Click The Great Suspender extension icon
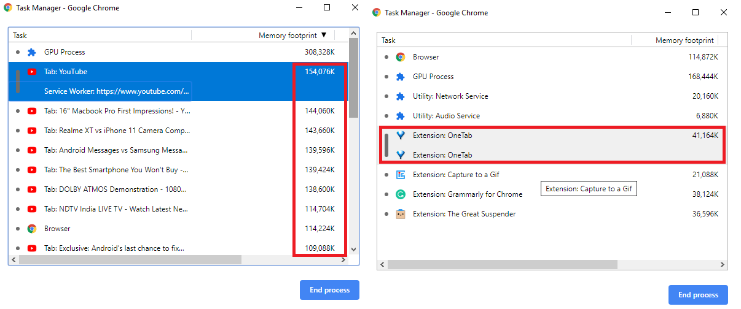This screenshot has width=741, height=309. pyautogui.click(x=401, y=214)
